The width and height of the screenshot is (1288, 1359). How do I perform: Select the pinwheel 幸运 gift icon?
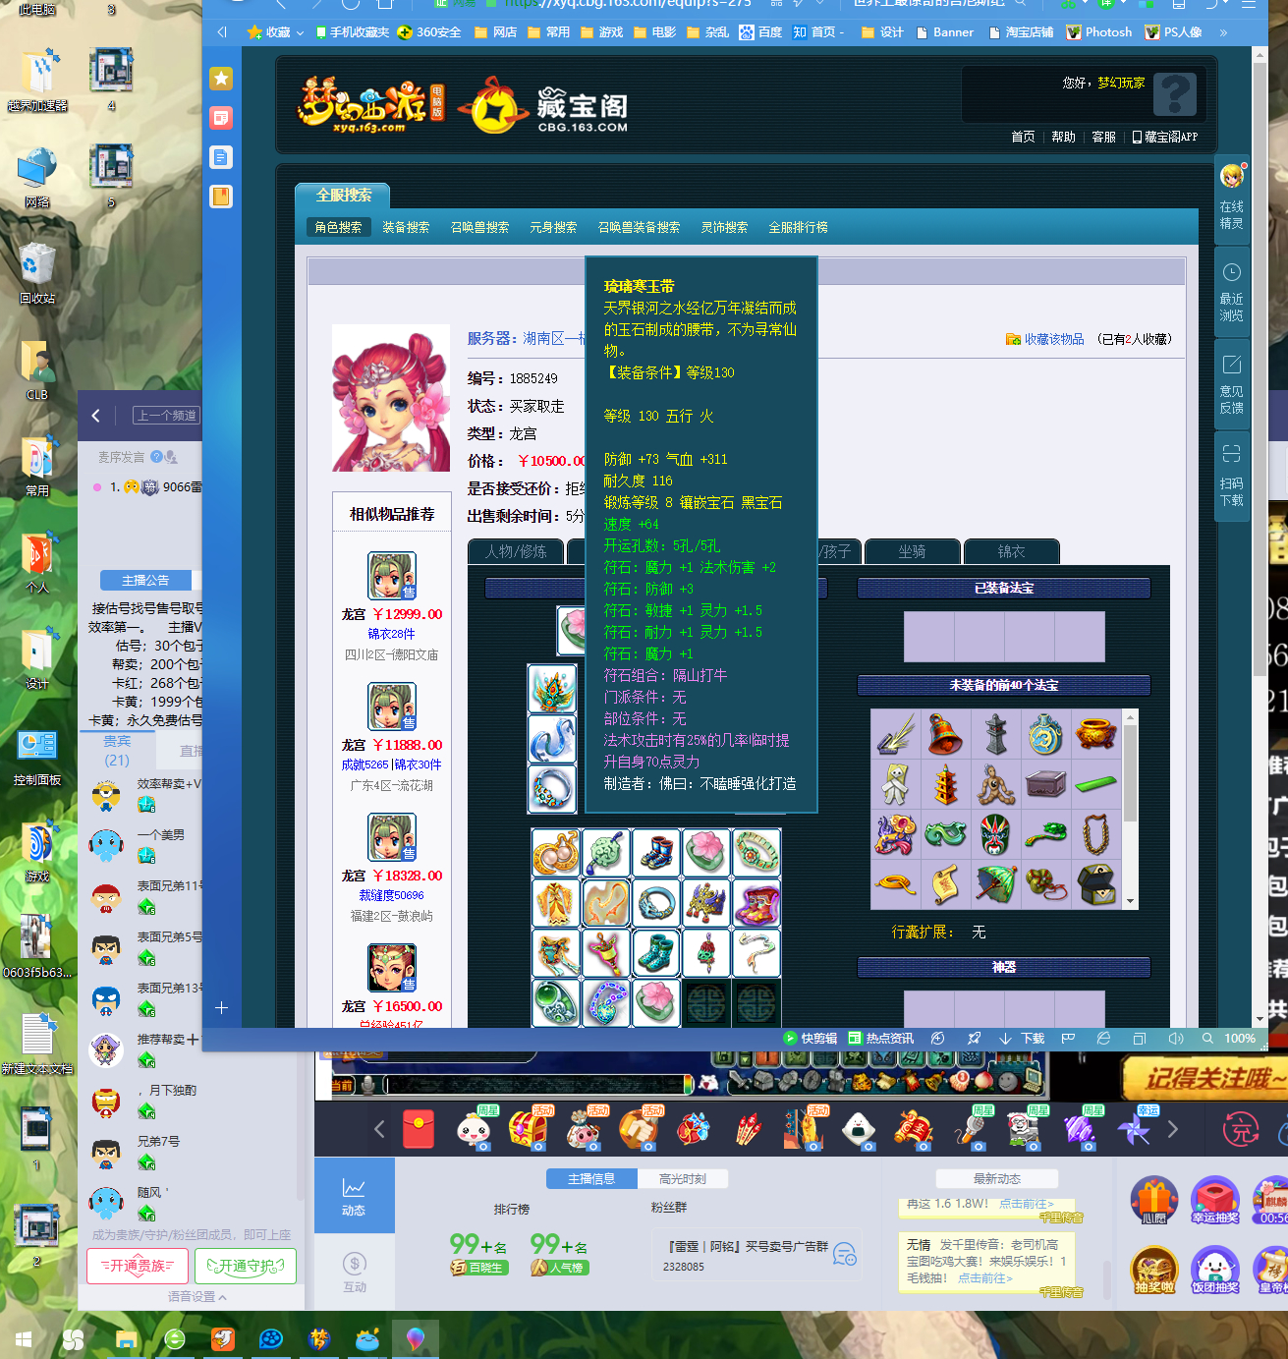[x=1133, y=1129]
